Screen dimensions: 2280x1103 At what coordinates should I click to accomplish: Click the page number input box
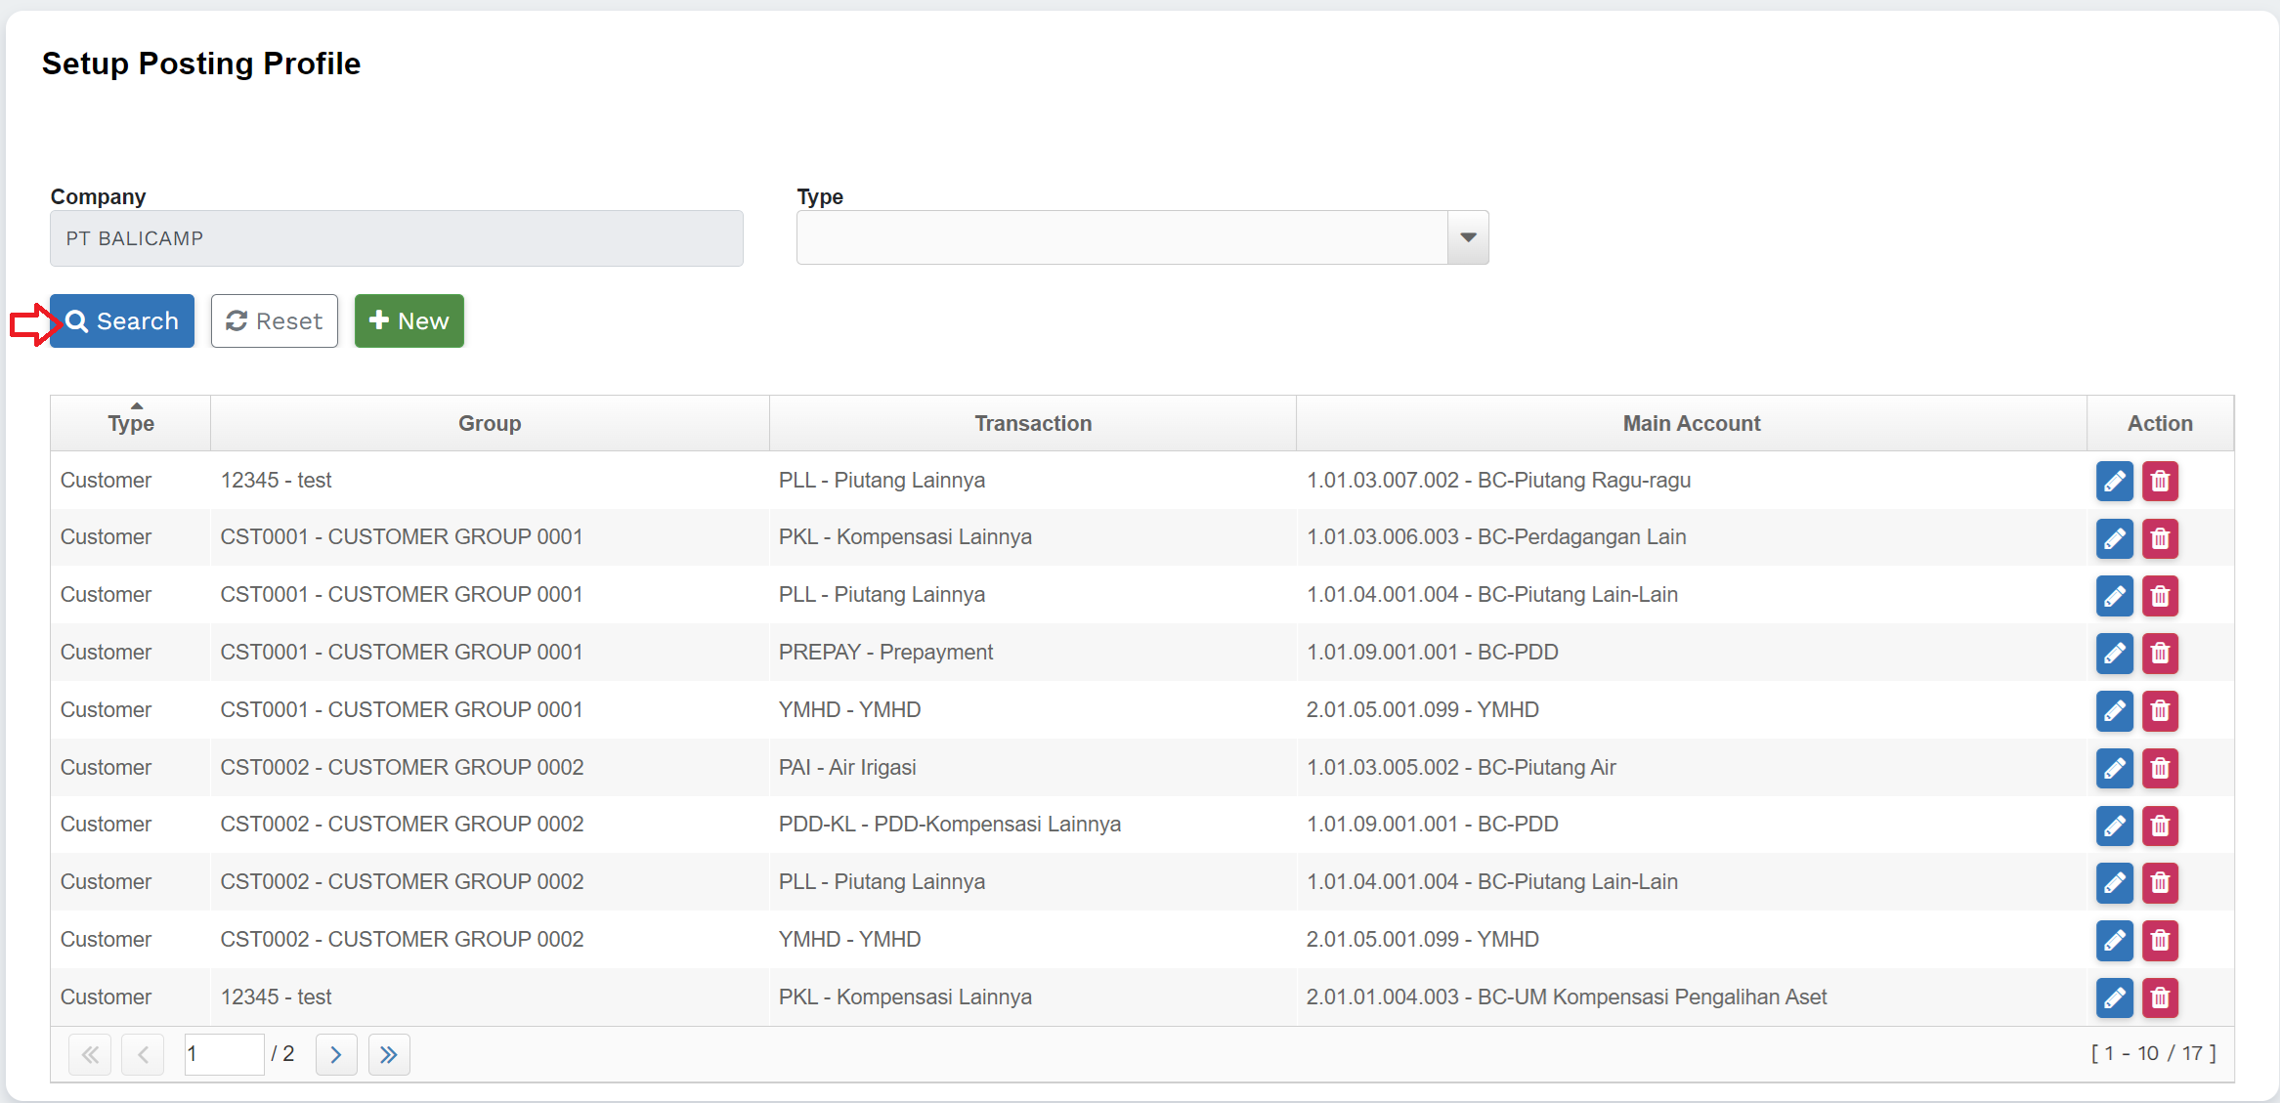coord(224,1054)
